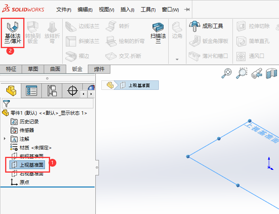Viewport: 279px width, 214px height.
Task: Click the Forming Tool (成形工具)
Action: pos(206,26)
